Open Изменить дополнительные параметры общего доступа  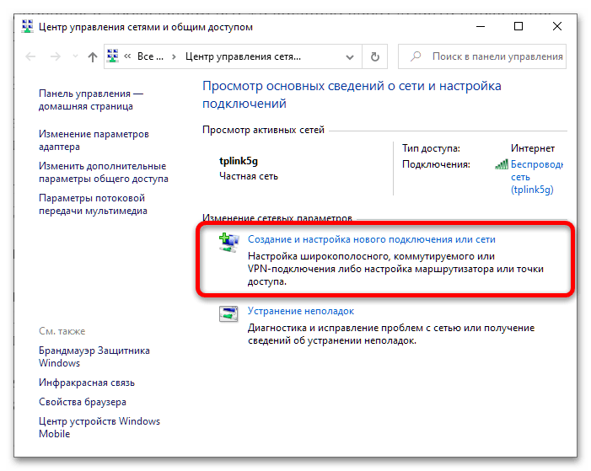coord(103,172)
